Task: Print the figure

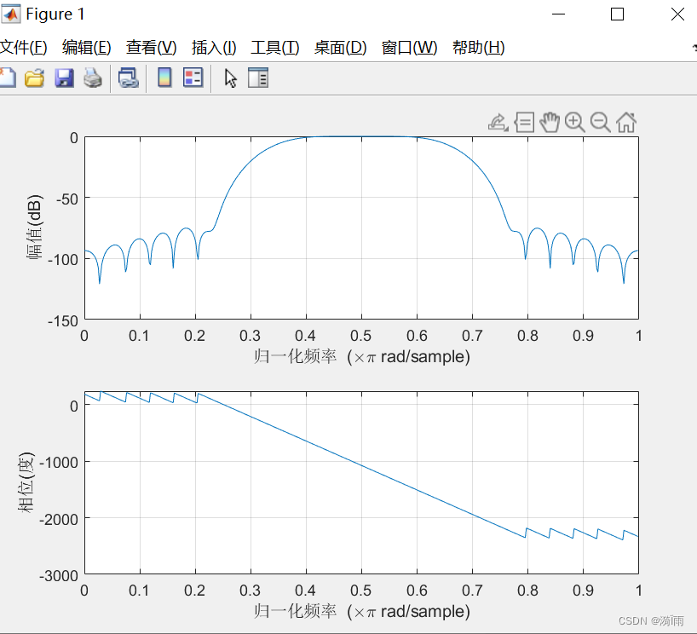Action: [92, 78]
